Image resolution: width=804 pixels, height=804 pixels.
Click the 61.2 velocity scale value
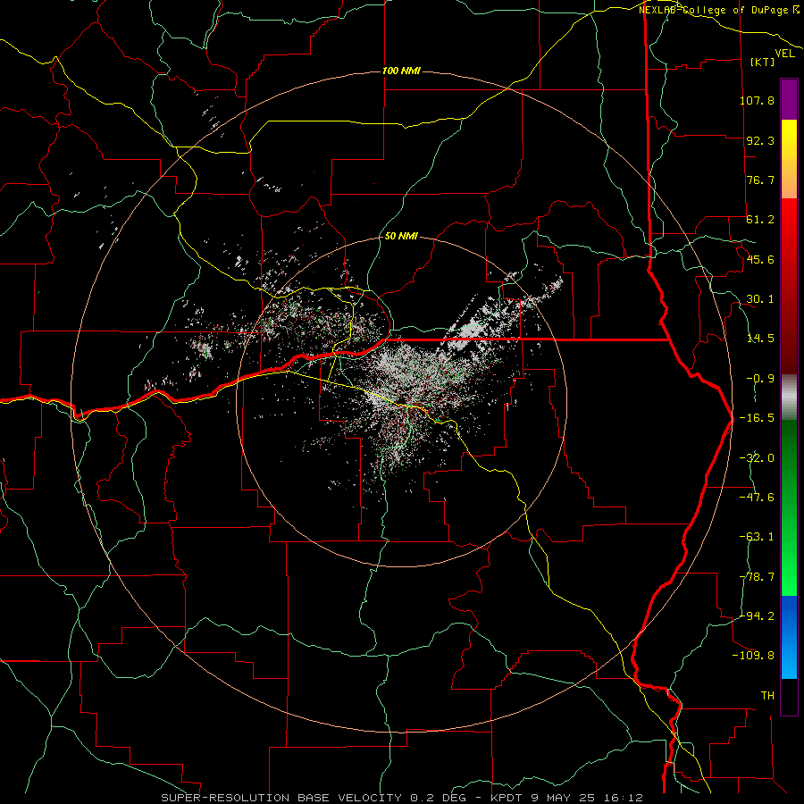pos(760,220)
